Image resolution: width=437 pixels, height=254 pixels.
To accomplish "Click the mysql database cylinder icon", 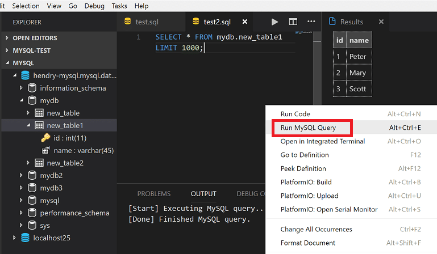I will [x=32, y=200].
